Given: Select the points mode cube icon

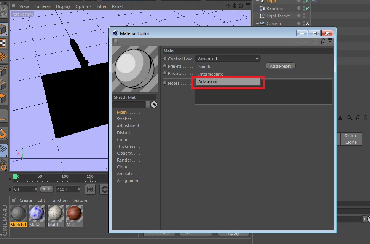Looking at the screenshot, I should click(3, 71).
